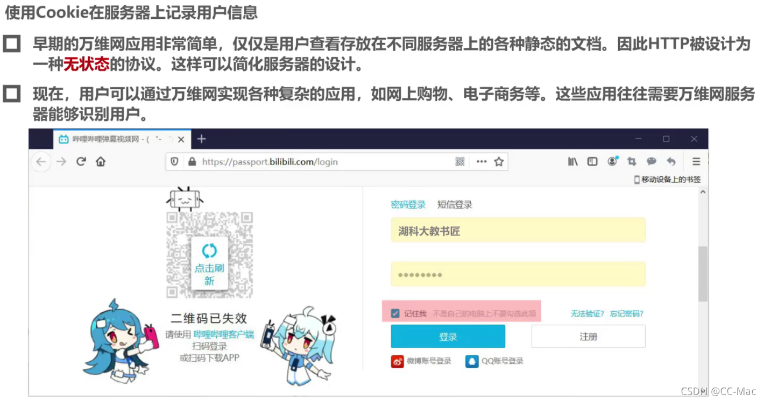Toggle the 记住我 checkbox
The height and width of the screenshot is (401, 764).
click(395, 313)
